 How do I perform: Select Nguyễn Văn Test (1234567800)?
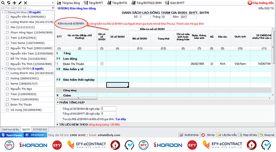[32, 54]
